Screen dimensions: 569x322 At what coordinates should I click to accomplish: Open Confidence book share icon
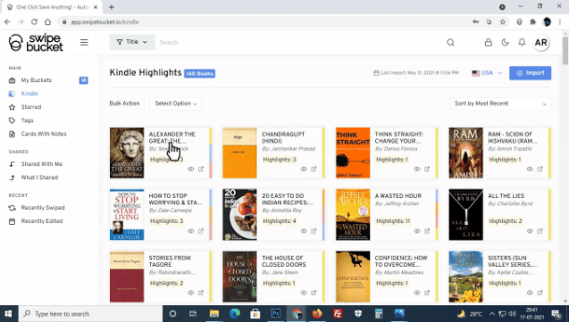pyautogui.click(x=427, y=293)
